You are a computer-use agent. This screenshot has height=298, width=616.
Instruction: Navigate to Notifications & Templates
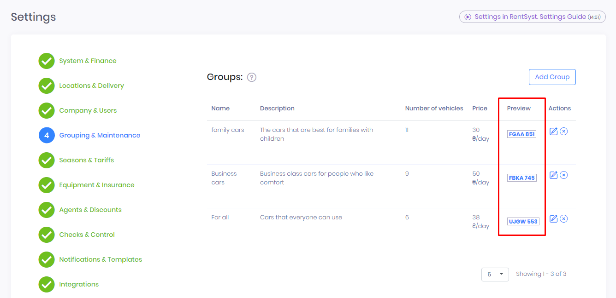[101, 259]
